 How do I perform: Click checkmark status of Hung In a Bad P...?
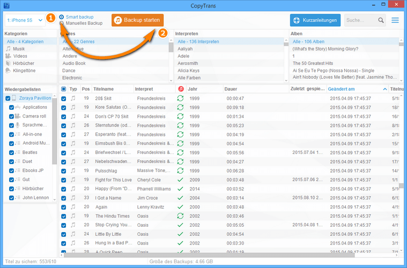(x=180, y=243)
